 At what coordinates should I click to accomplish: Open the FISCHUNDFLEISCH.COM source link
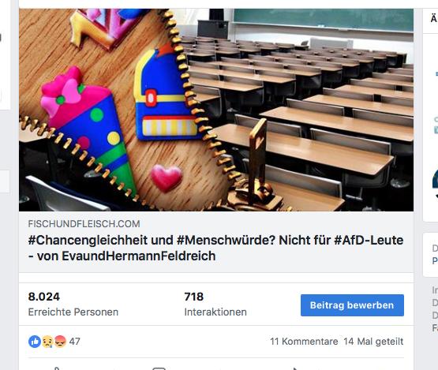(84, 224)
